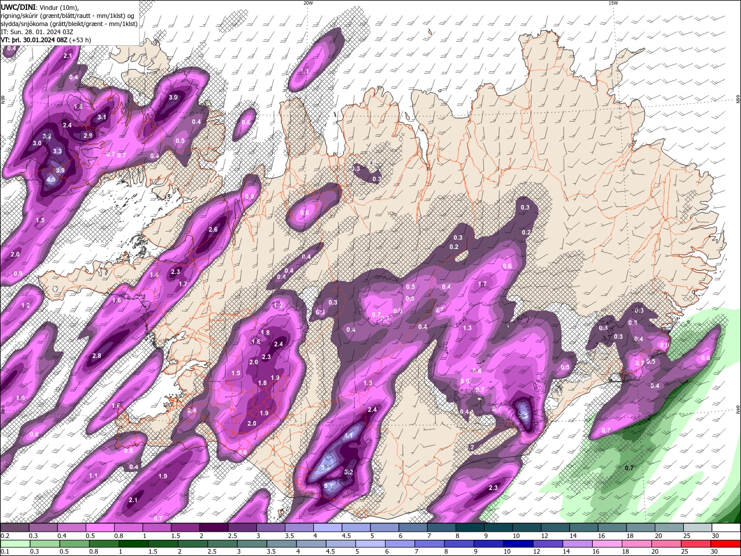The height and width of the screenshot is (556, 741).
Task: Click the "UWC/DINI" title text
Action: 18,7
